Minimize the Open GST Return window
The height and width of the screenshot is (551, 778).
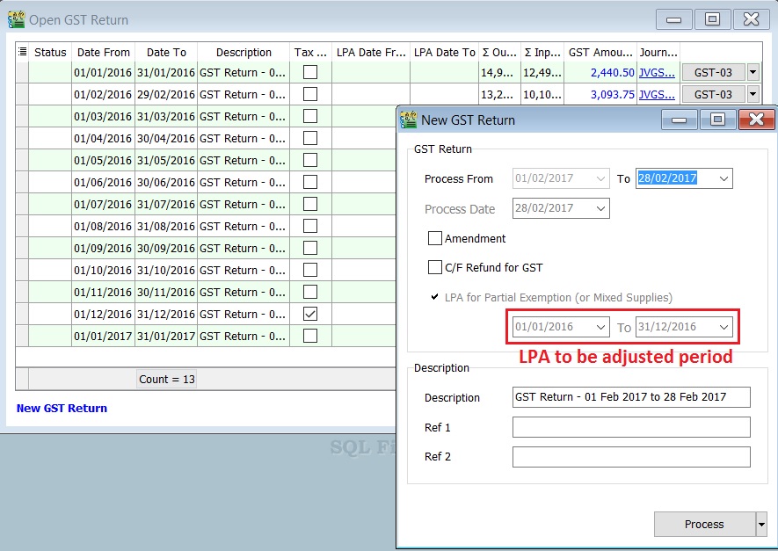673,18
